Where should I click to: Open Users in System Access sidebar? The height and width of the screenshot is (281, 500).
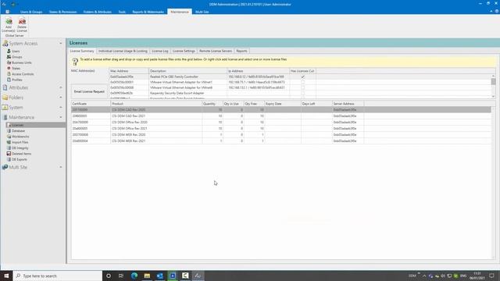pyautogui.click(x=16, y=52)
